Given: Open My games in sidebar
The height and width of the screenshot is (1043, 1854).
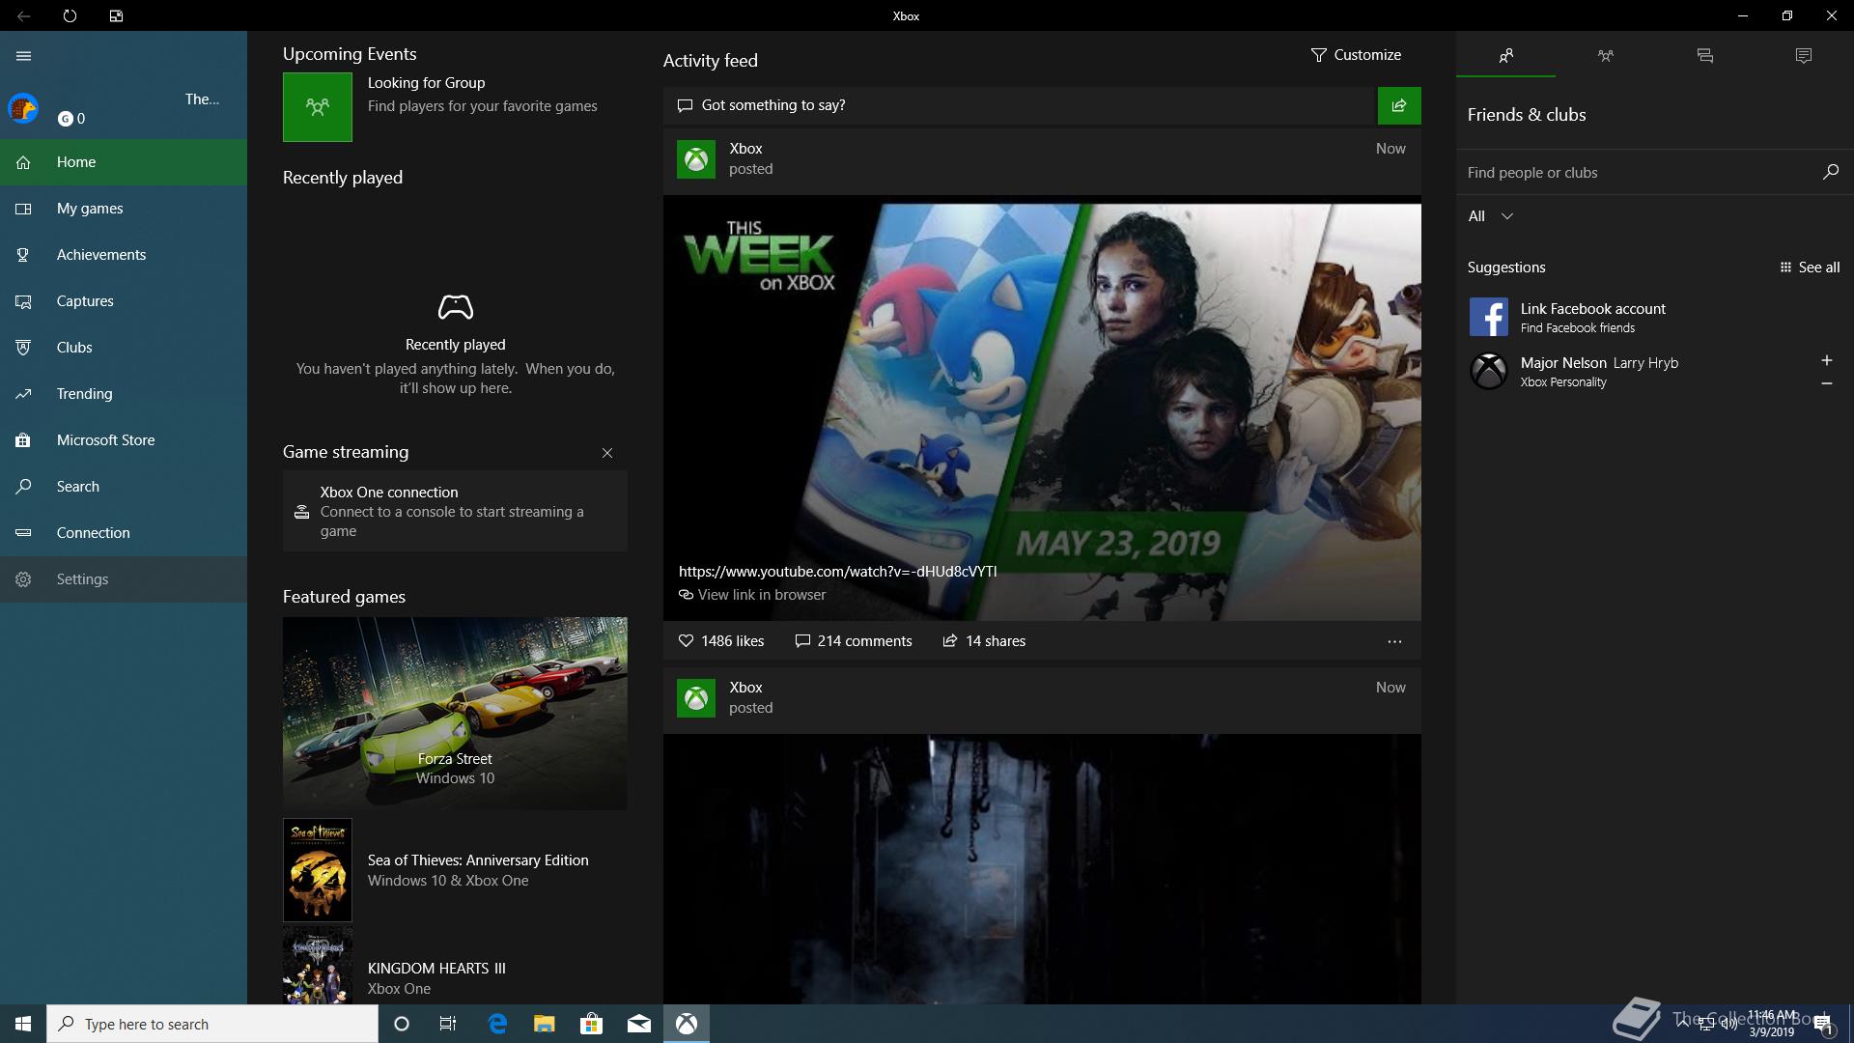Looking at the screenshot, I should (x=124, y=209).
